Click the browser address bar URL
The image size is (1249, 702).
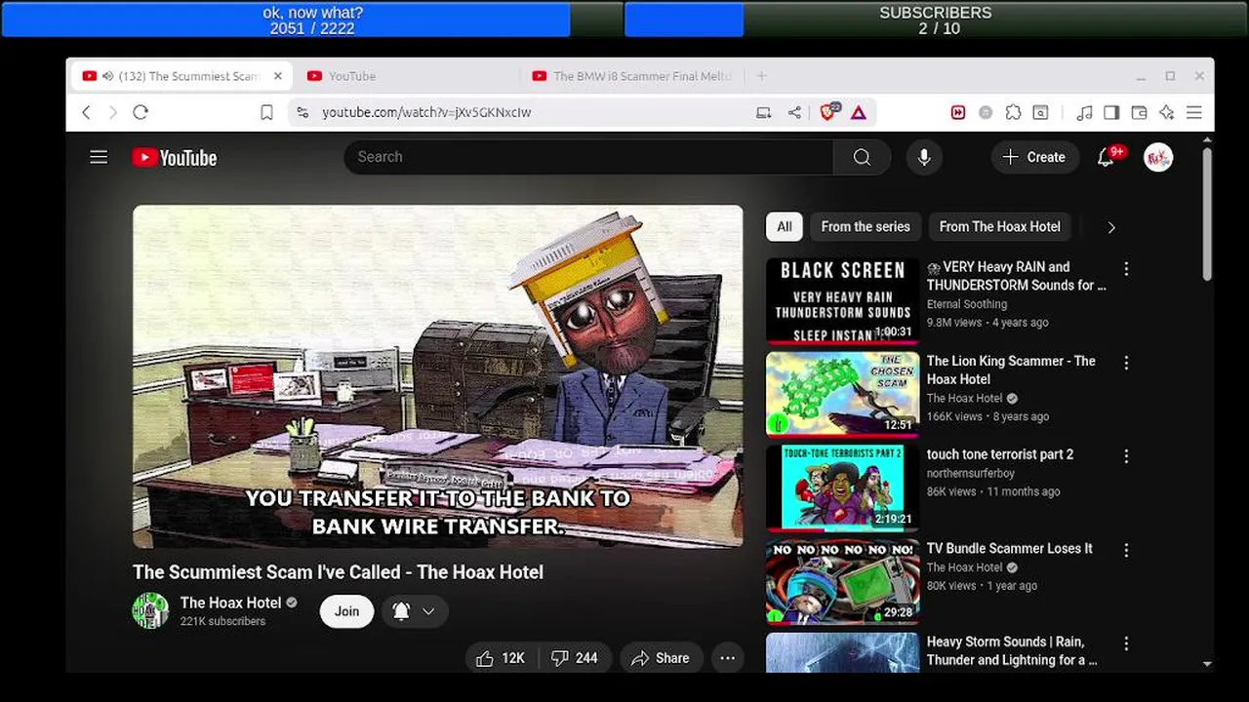426,112
